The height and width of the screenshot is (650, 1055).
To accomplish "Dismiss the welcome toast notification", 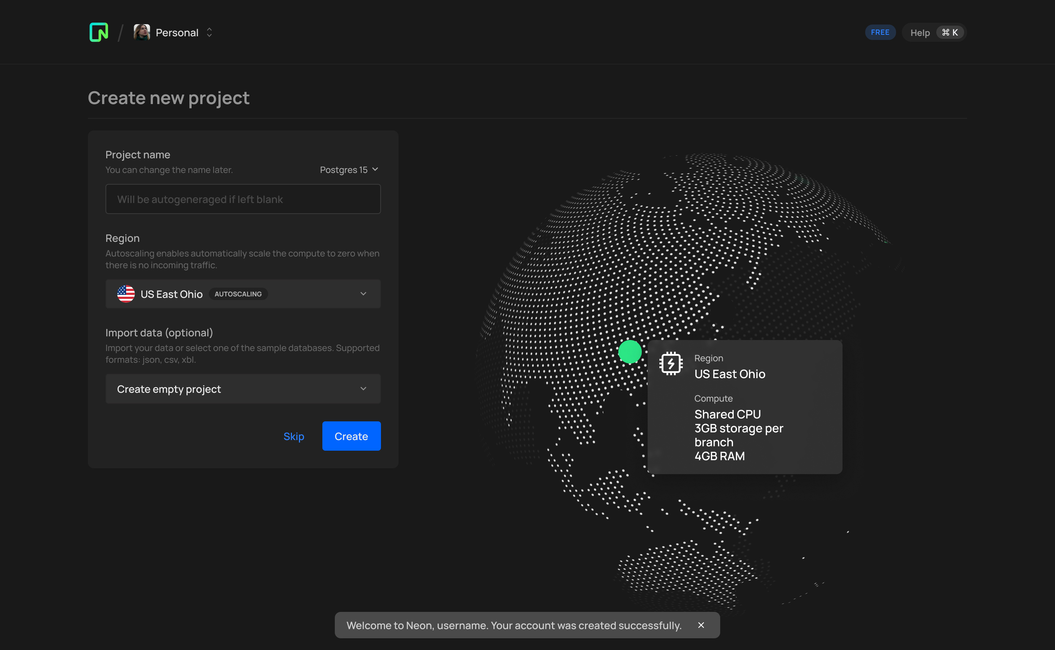I will pos(702,625).
